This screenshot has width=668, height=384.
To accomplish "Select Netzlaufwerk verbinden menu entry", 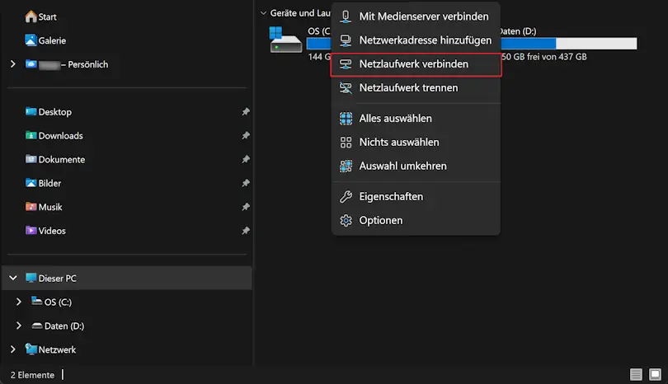I will tap(416, 64).
